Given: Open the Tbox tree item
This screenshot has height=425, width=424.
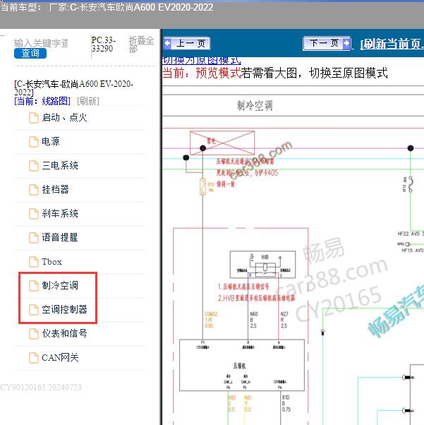Looking at the screenshot, I should point(52,261).
